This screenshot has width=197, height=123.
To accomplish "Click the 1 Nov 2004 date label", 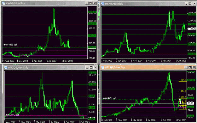I will 137,61.
